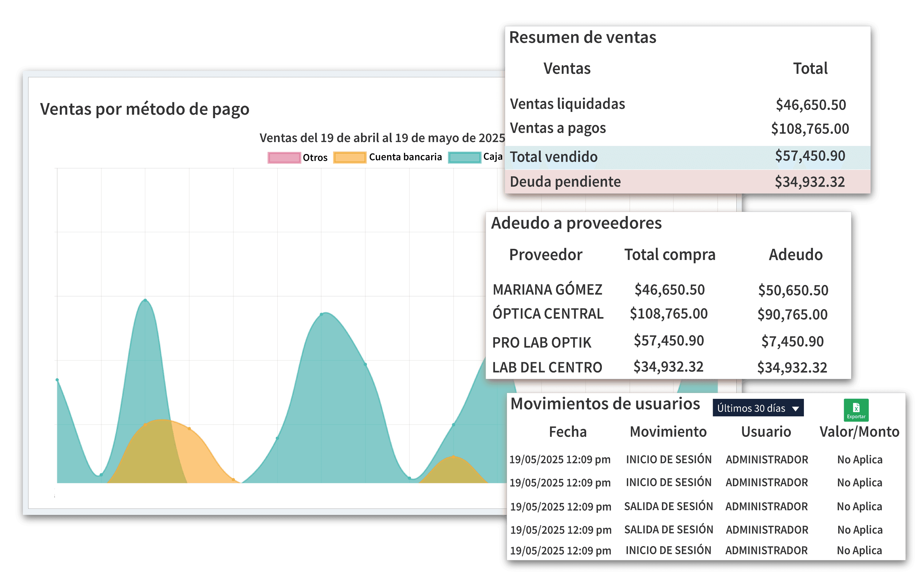Click the Proveedor column header
The height and width of the screenshot is (581, 923).
[x=546, y=255]
